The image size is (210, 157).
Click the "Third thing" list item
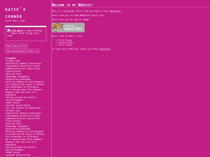point(65,45)
